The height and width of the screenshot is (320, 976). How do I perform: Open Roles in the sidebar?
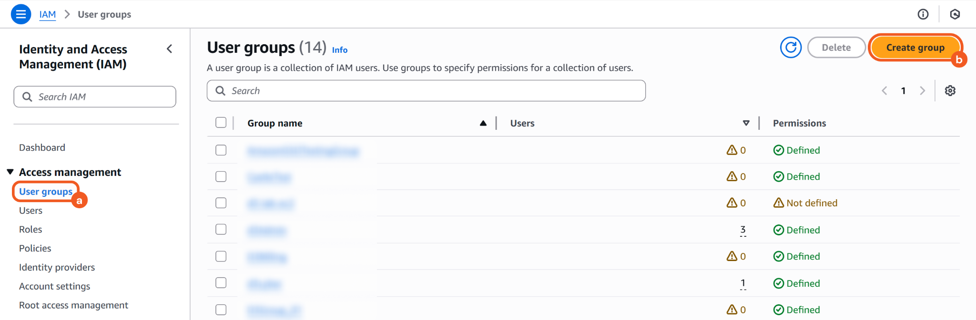30,229
